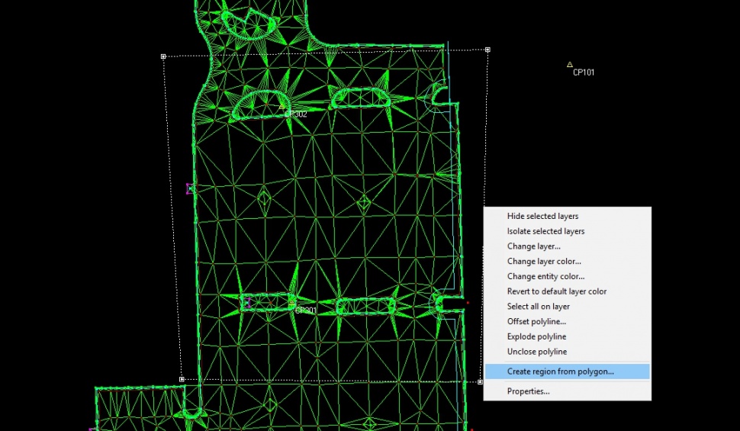Open Offset polyline... command
Image resolution: width=740 pixels, height=431 pixels.
tap(536, 322)
